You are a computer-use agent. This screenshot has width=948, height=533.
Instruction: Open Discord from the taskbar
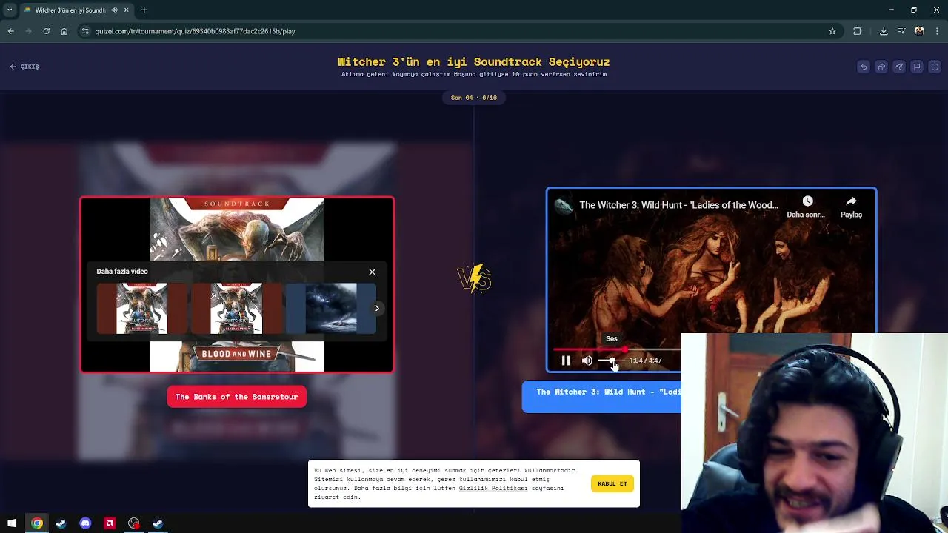85,523
